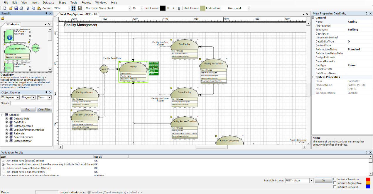Open the Insert menu
Image resolution: width=373 pixels, height=194 pixels.
(35, 2)
